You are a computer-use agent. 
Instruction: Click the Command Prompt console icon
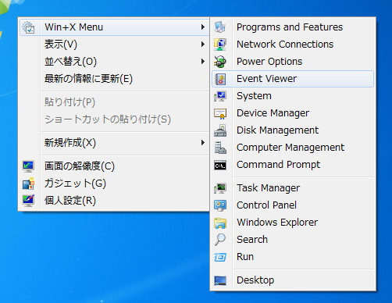point(220,165)
